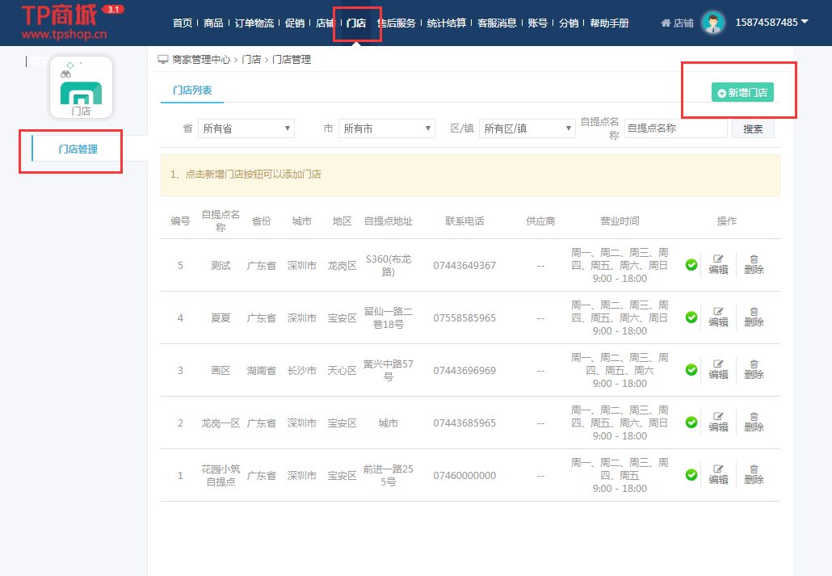Open the 所有市 city dropdown
Screen dimensions: 832x576
(x=386, y=128)
